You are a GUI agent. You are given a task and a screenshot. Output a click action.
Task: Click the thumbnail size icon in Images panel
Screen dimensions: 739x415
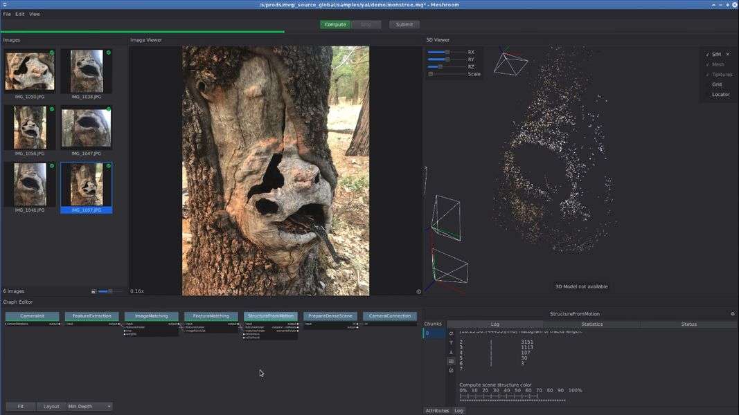tap(94, 291)
